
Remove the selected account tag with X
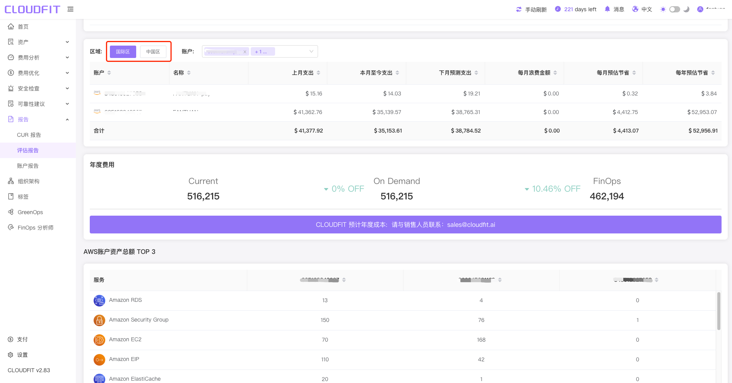[x=245, y=52]
